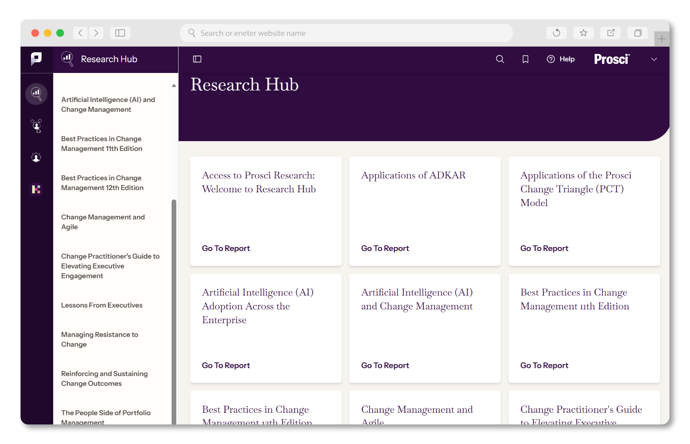Image resolution: width=690 pixels, height=444 pixels.
Task: Select Best Practices 11th Edition sidebar item
Action: pyautogui.click(x=102, y=144)
